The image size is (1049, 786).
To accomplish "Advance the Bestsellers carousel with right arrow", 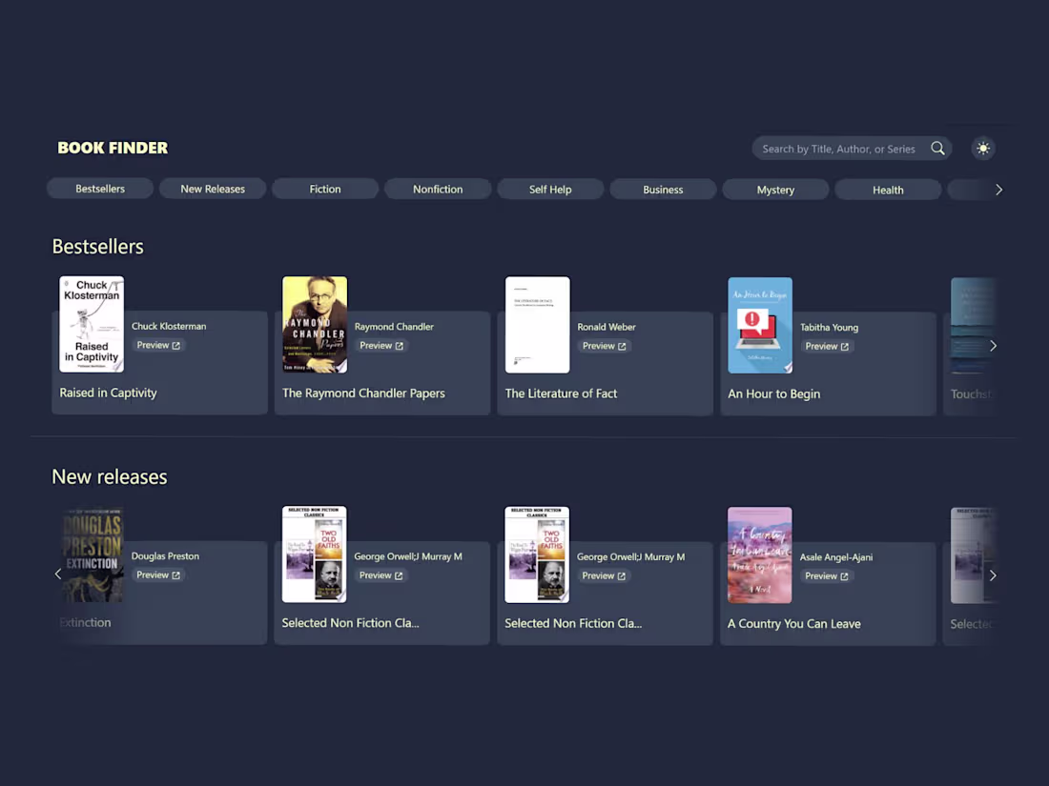I will pos(993,345).
